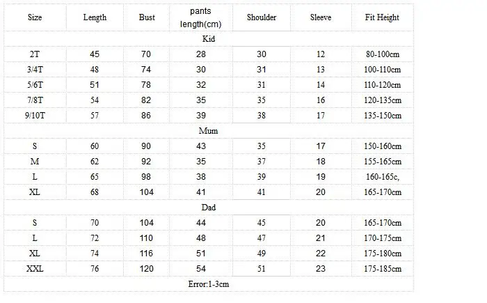Select the 7/8T size cell
Viewport: 487px width, 303px height.
point(35,100)
